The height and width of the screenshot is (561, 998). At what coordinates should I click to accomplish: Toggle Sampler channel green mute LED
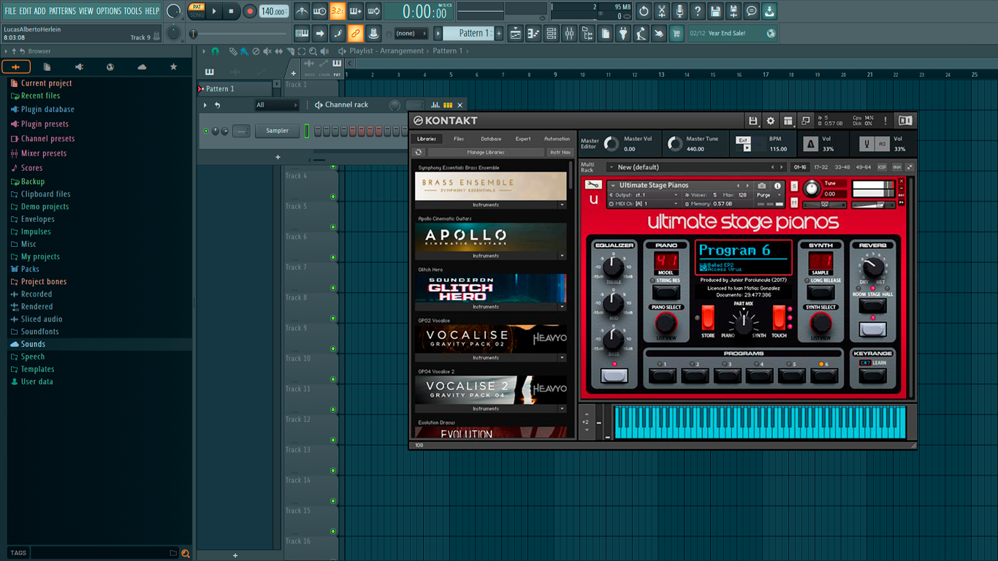(x=206, y=131)
